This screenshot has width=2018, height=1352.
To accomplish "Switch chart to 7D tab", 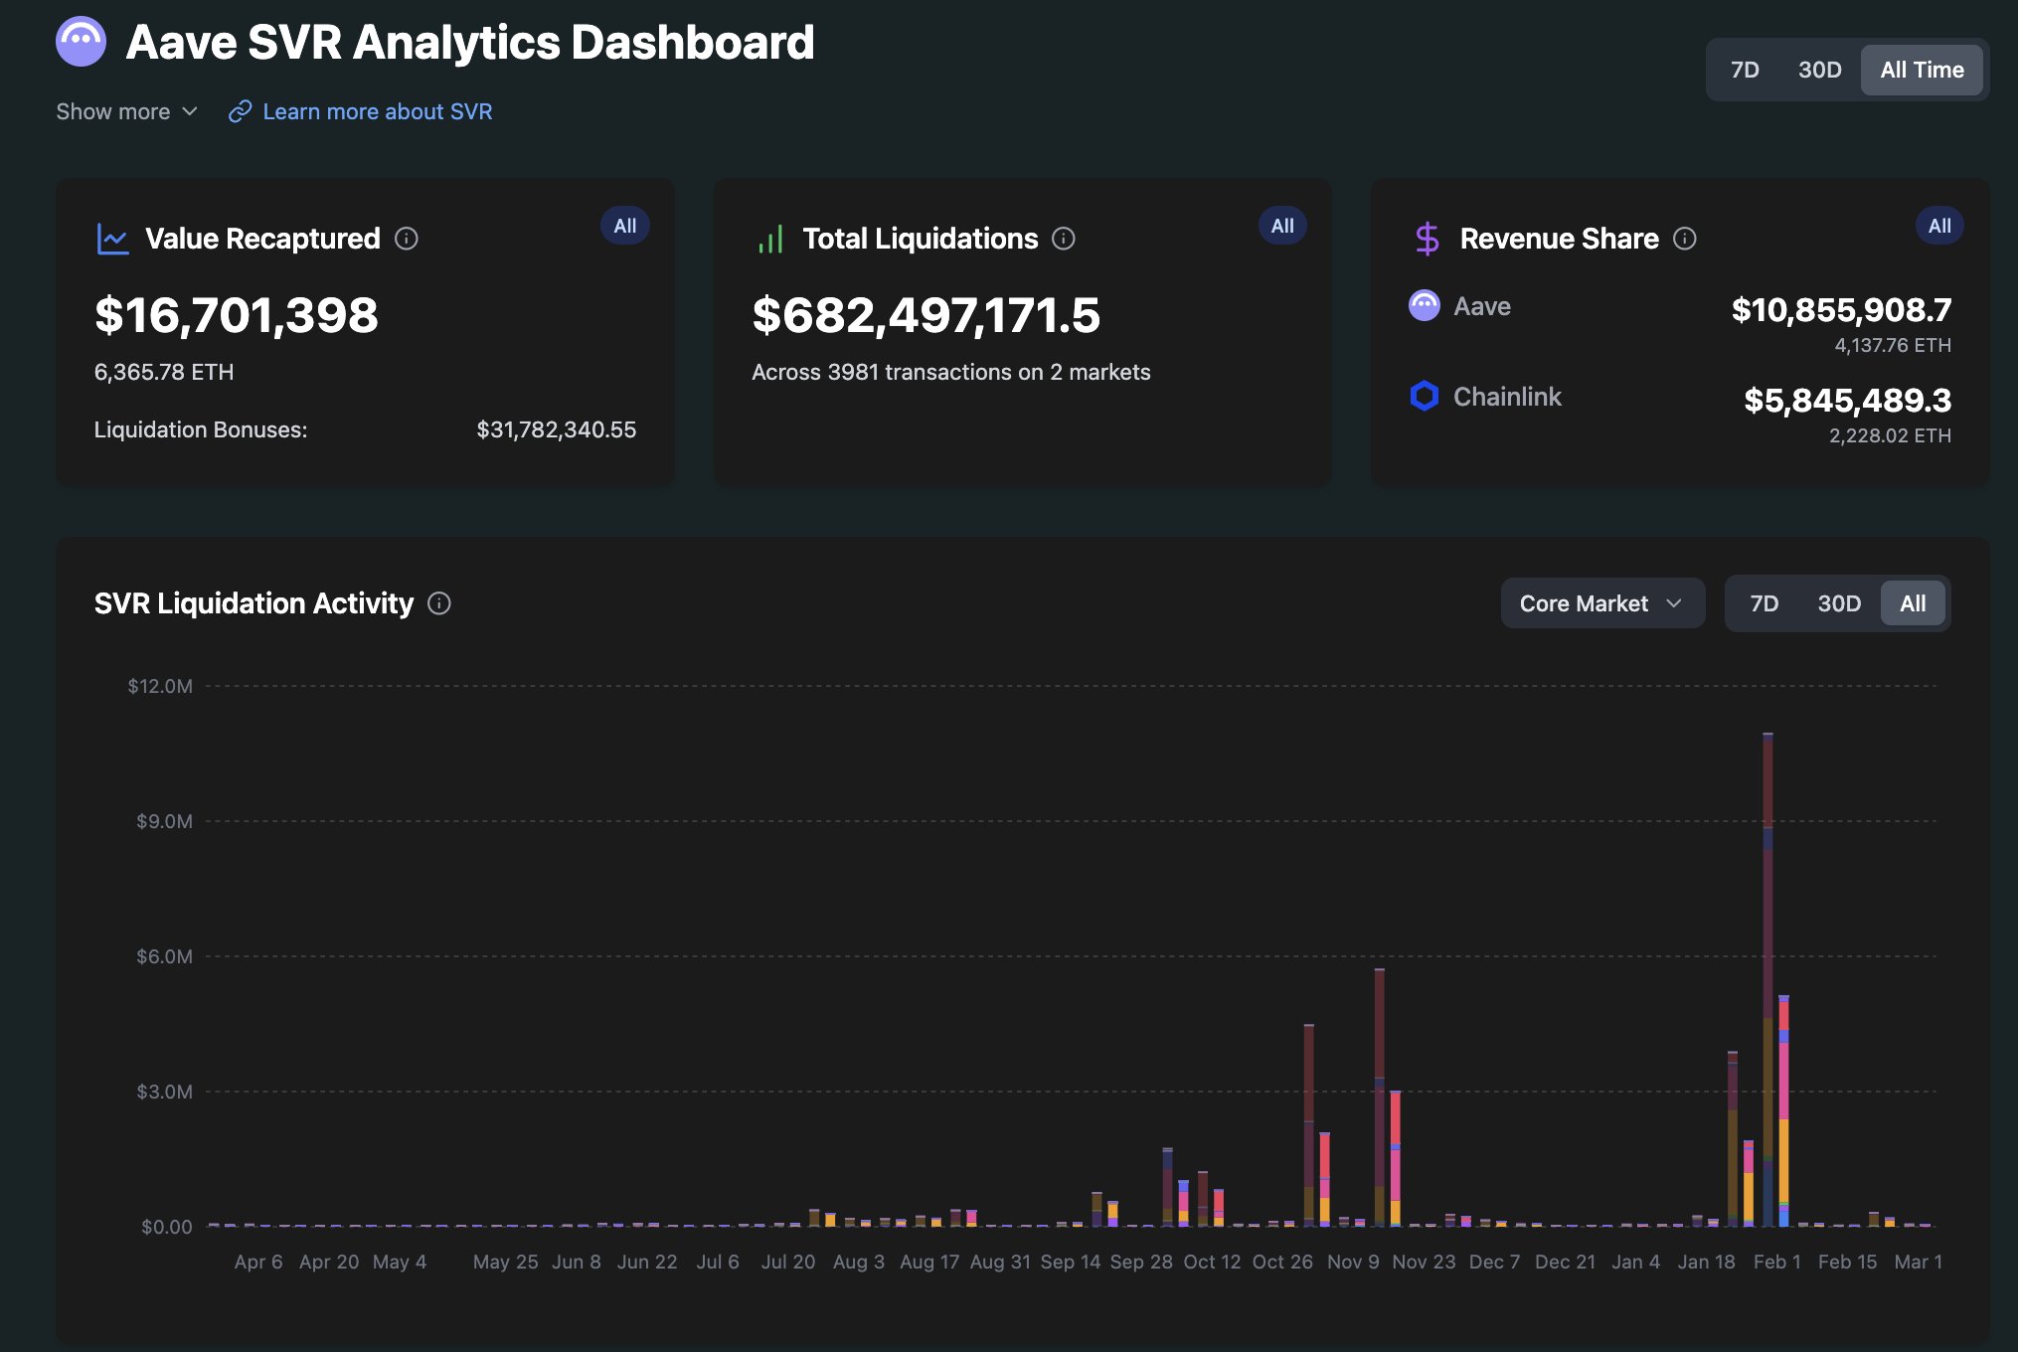I will pos(1764,603).
